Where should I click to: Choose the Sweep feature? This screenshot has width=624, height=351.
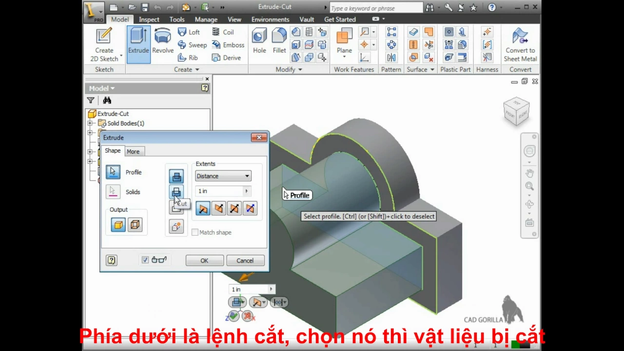[192, 45]
